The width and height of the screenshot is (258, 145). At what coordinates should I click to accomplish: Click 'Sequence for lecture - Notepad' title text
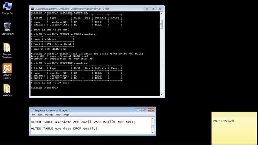point(51,110)
